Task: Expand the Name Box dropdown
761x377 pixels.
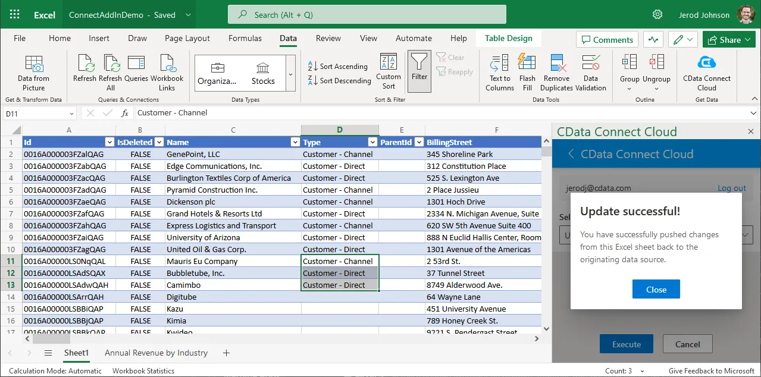Action: (x=71, y=113)
